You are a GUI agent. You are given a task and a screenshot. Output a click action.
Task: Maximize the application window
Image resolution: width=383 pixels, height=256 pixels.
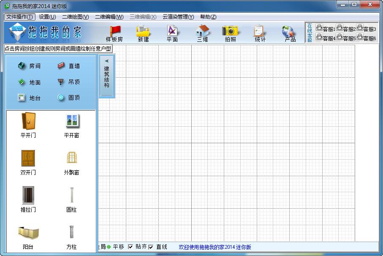click(x=354, y=5)
